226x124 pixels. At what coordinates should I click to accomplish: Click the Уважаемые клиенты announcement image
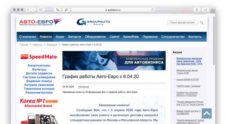pos(114,110)
